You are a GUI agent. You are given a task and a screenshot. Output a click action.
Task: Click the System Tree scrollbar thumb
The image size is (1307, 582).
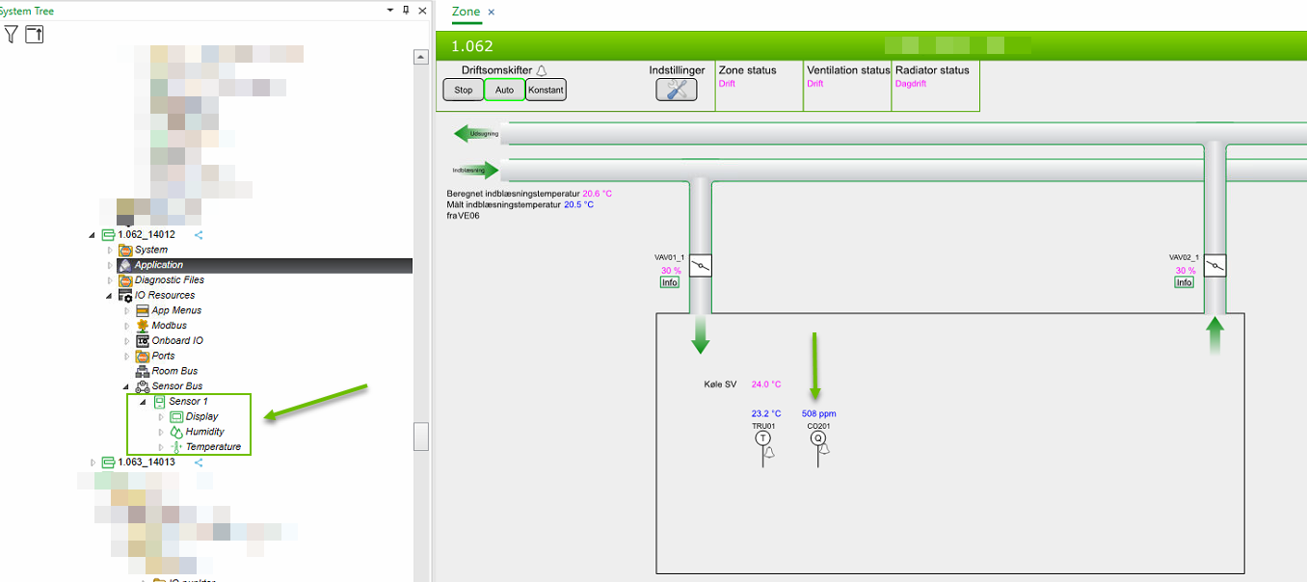[421, 436]
